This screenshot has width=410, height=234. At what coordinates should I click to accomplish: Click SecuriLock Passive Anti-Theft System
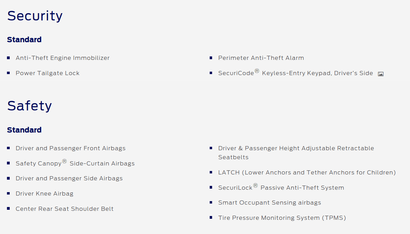(281, 187)
